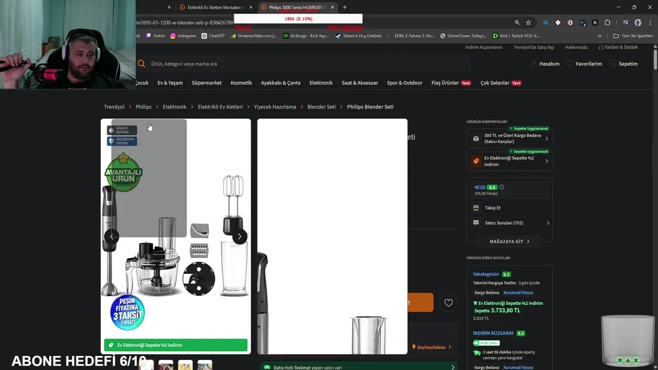Click Philips in the breadcrumb

coord(143,107)
